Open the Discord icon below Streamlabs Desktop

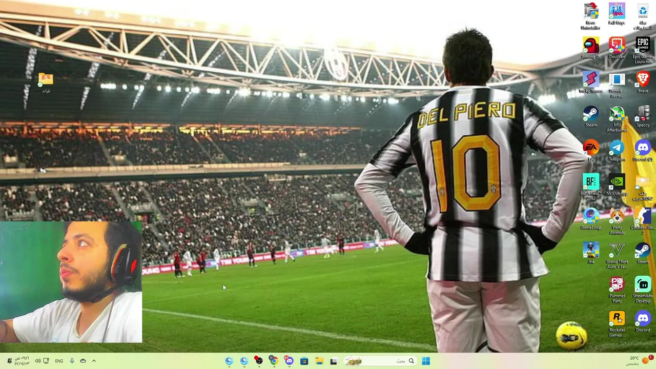[x=643, y=321]
